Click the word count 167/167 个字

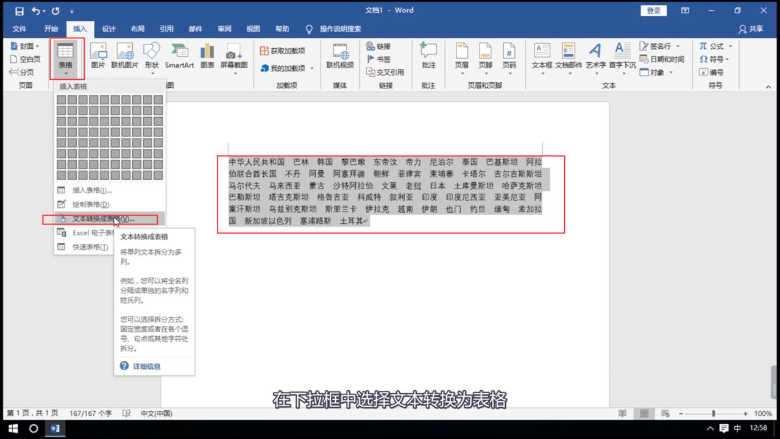tap(91, 413)
